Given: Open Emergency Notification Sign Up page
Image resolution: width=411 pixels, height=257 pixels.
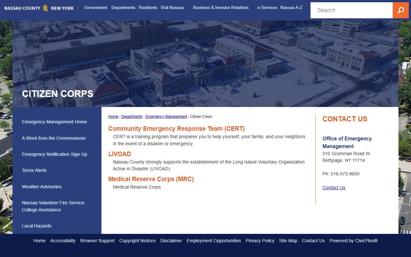Looking at the screenshot, I should click(x=54, y=154).
